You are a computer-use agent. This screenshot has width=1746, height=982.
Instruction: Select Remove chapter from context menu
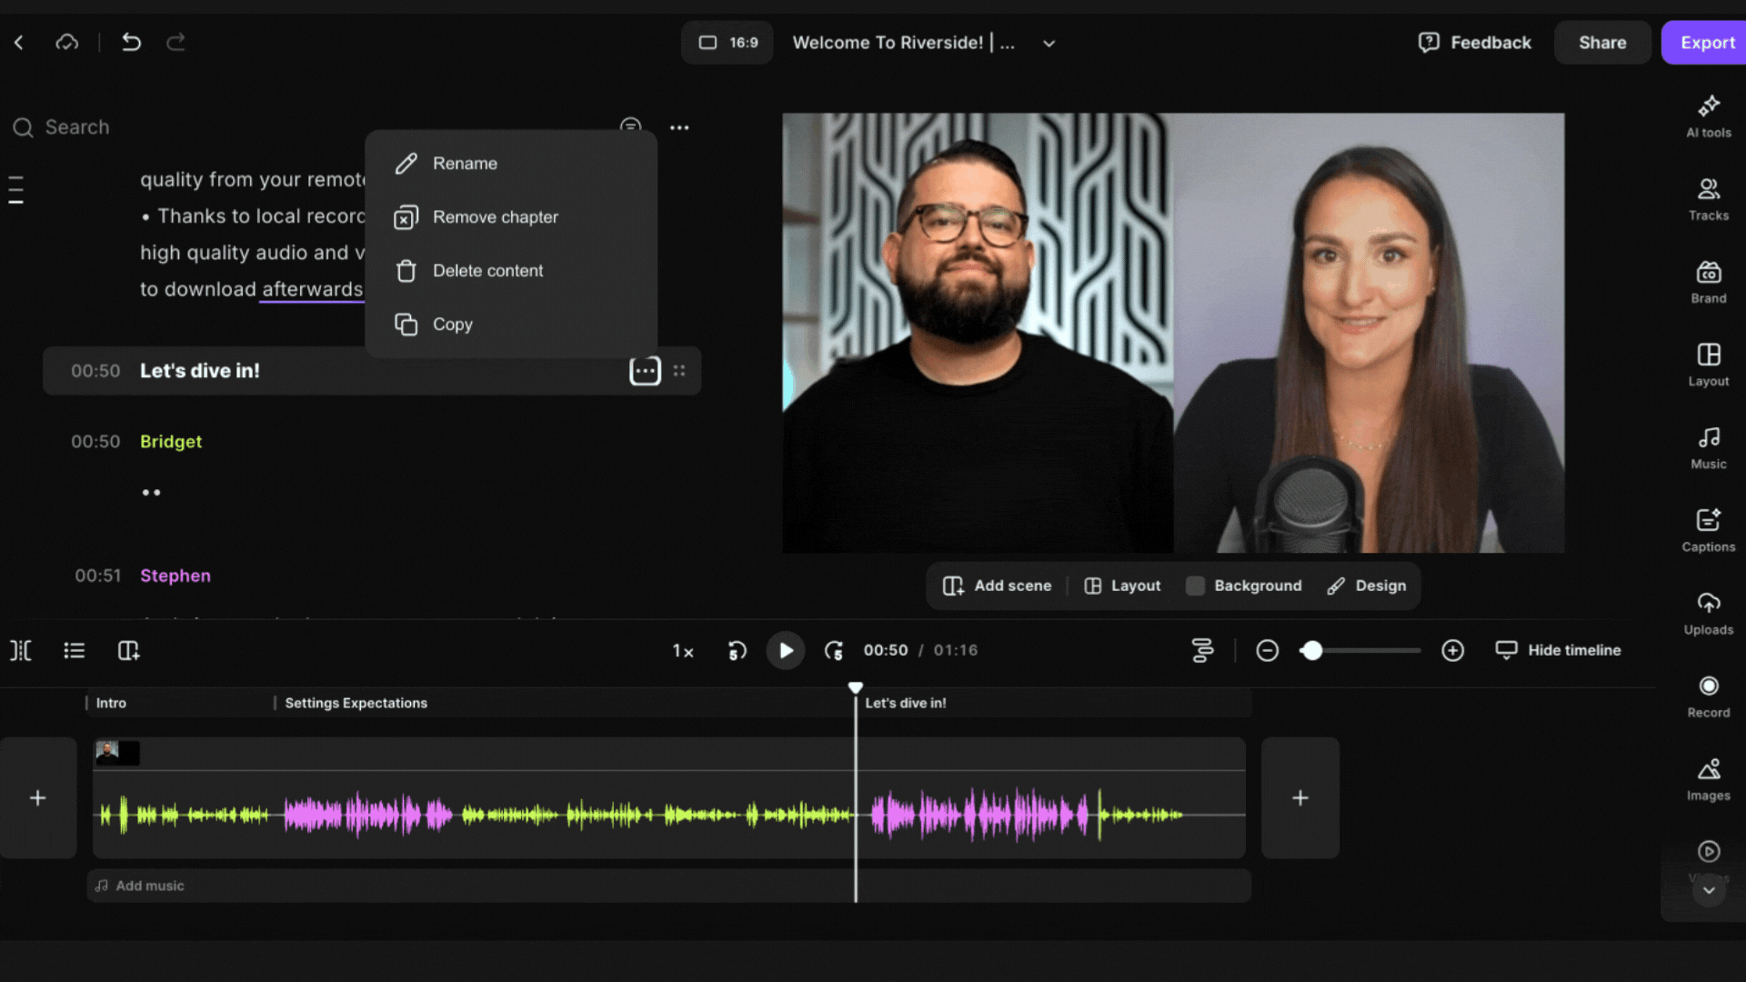click(x=495, y=217)
